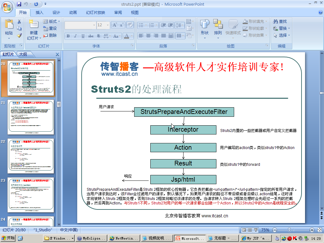
Task: Increase font size with grow font icon
Action: pos(114,25)
